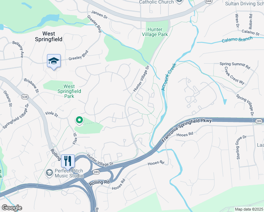
Task: Click the Spring Summit Rd label
Action: [x=235, y=65]
